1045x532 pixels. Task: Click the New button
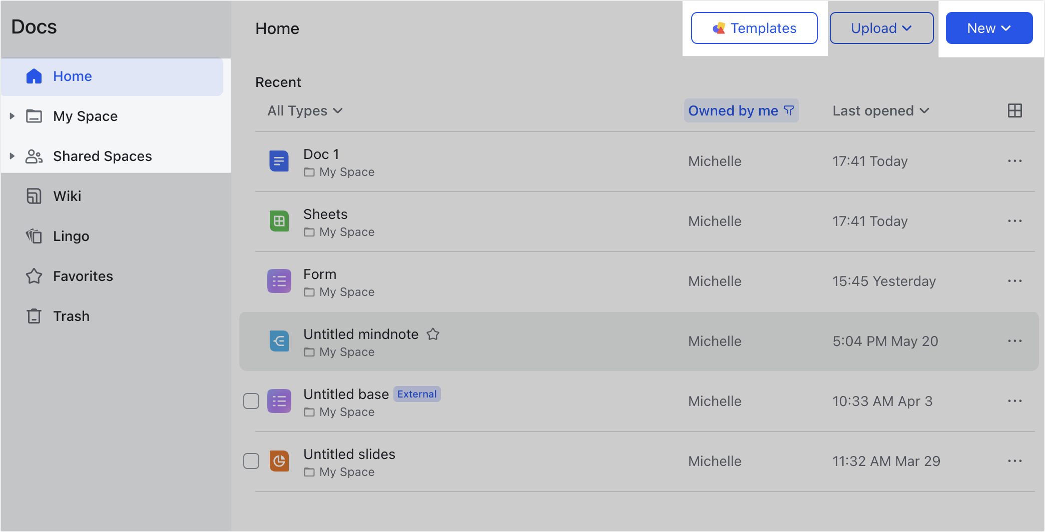[988, 28]
